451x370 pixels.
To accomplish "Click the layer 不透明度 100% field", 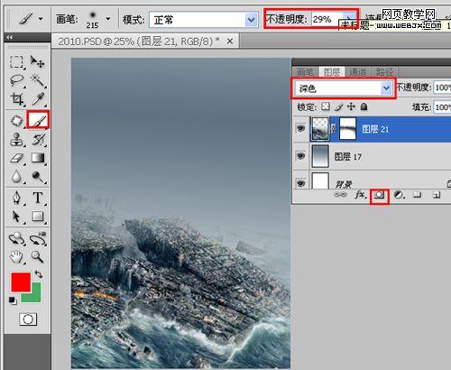I will point(443,88).
